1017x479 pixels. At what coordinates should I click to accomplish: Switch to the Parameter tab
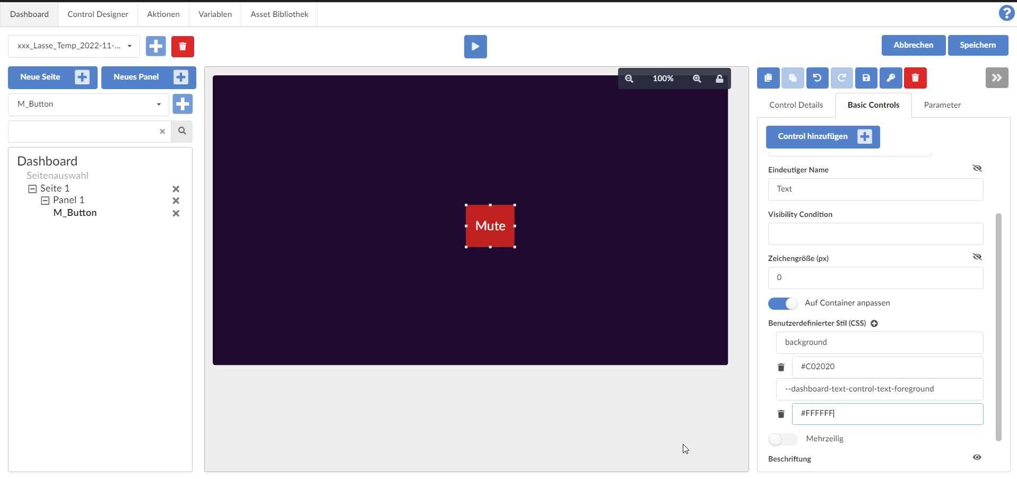click(942, 105)
